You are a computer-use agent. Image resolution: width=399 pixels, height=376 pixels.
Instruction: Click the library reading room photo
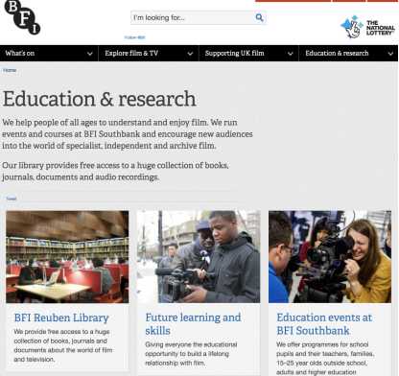pyautogui.click(x=67, y=257)
